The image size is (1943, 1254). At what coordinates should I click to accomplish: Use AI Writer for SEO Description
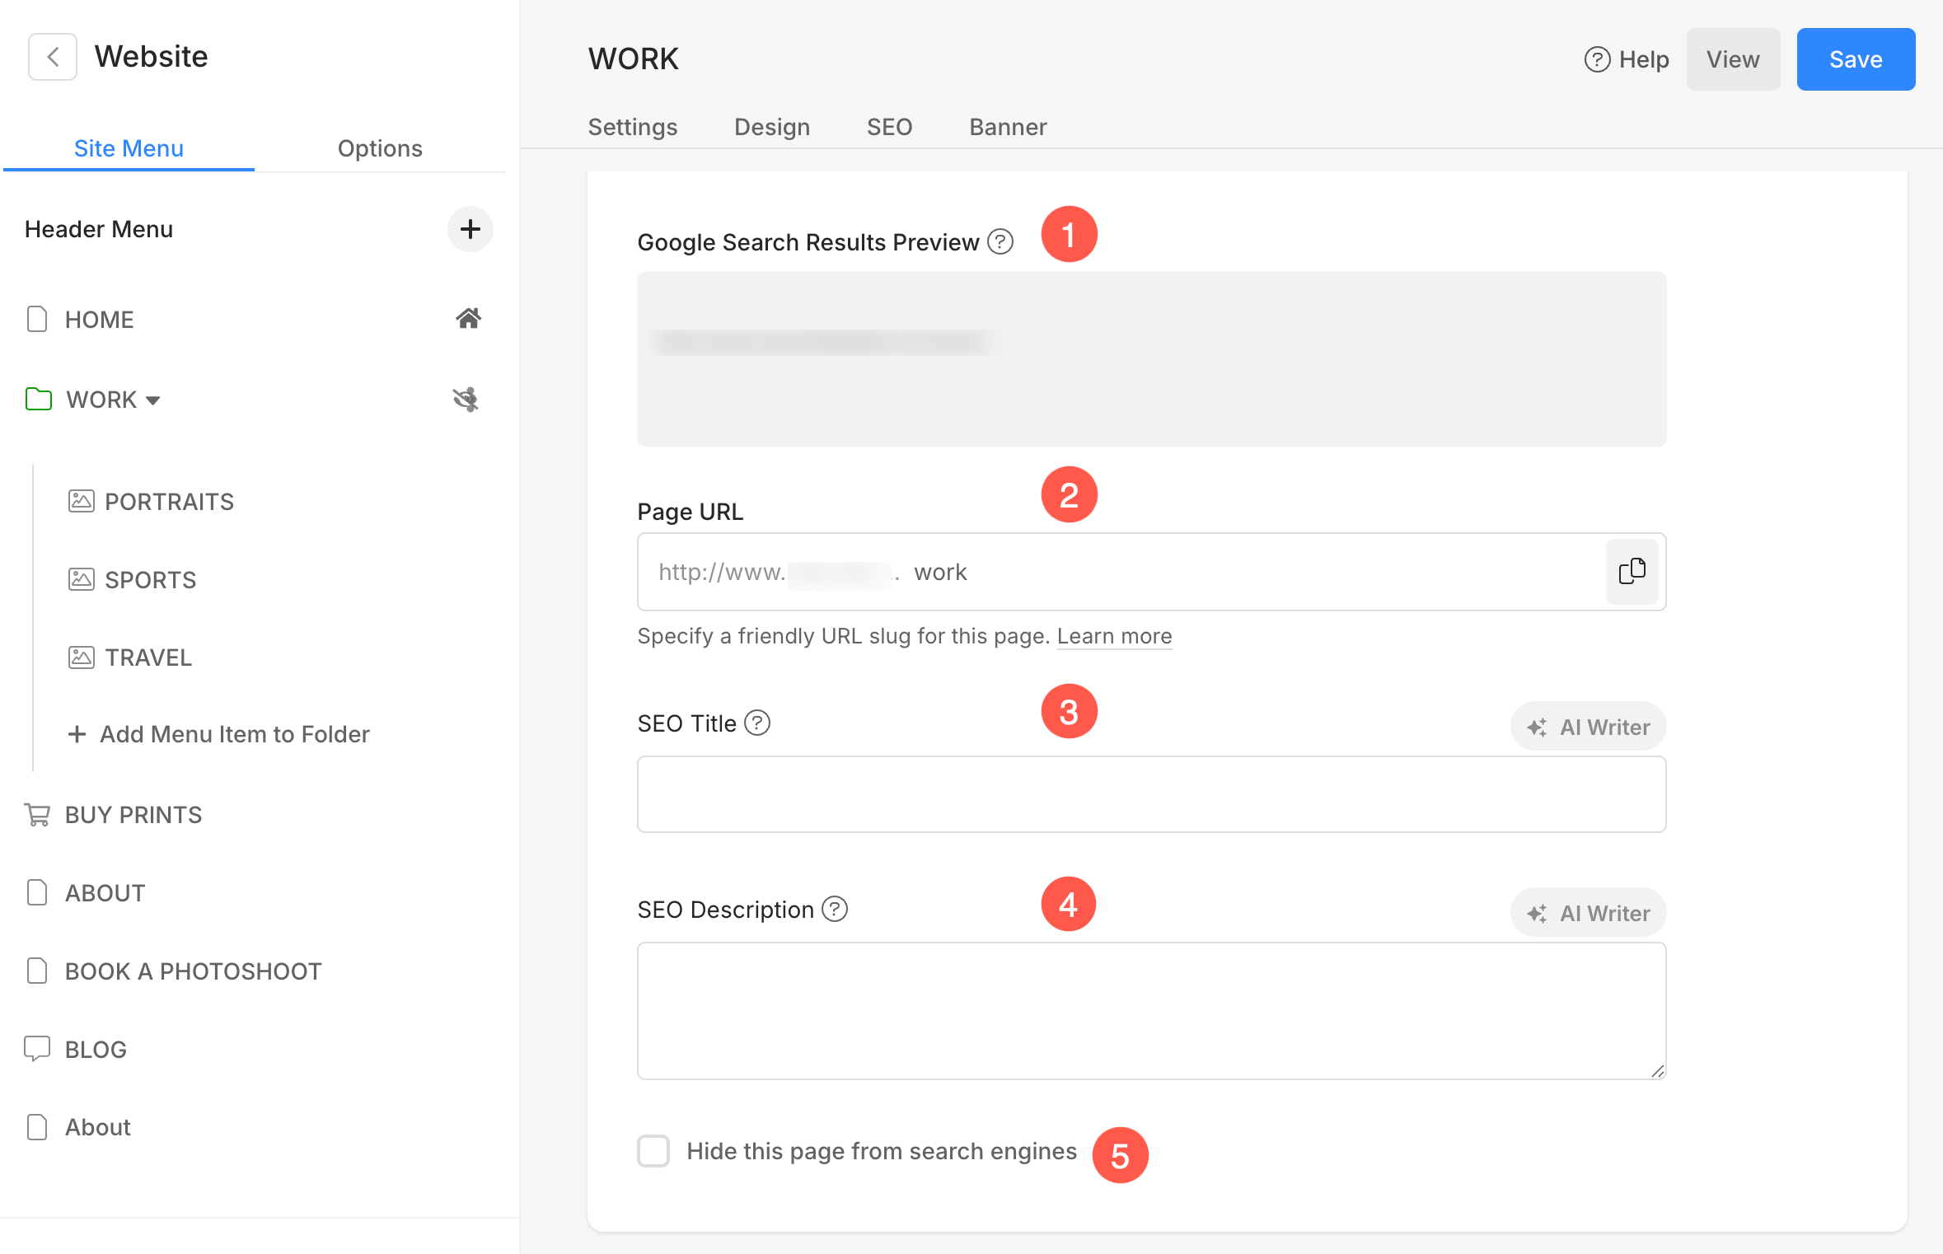[x=1588, y=913]
